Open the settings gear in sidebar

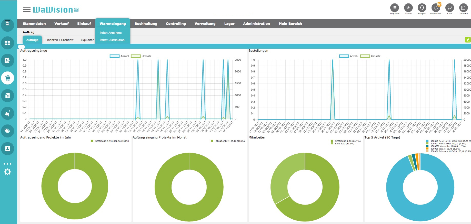[x=7, y=172]
